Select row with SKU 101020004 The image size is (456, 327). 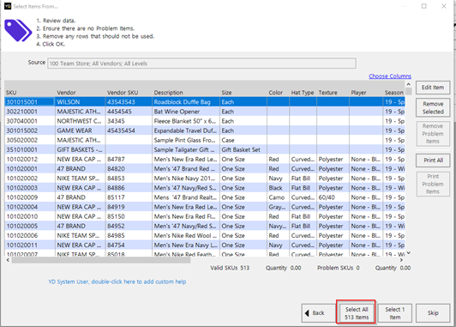[205, 207]
